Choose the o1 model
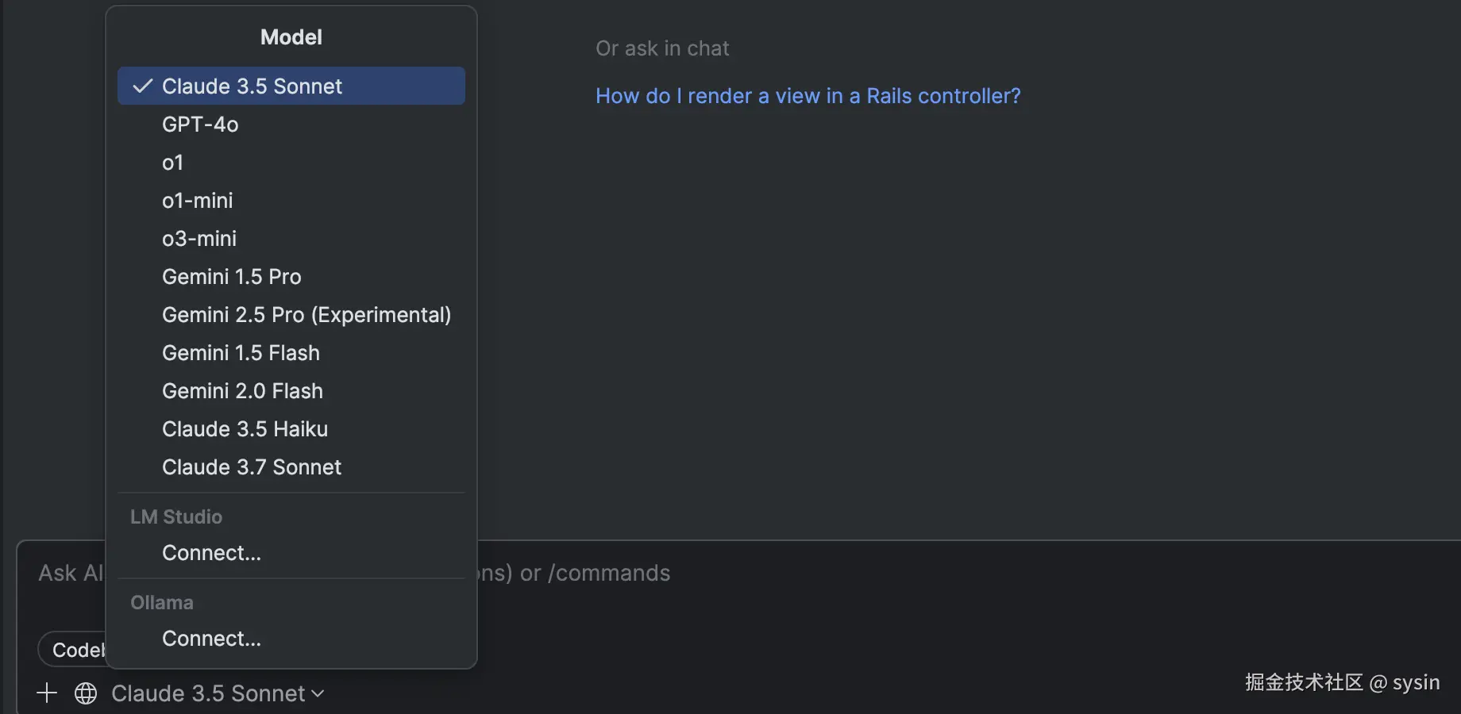 [173, 163]
